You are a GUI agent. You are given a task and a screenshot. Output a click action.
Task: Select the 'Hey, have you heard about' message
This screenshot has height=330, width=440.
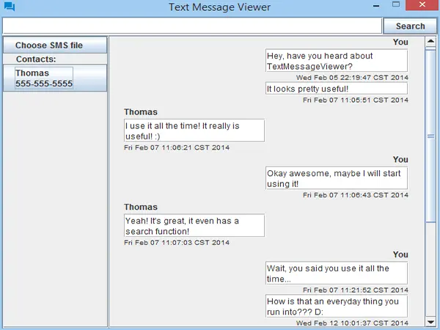tap(336, 61)
